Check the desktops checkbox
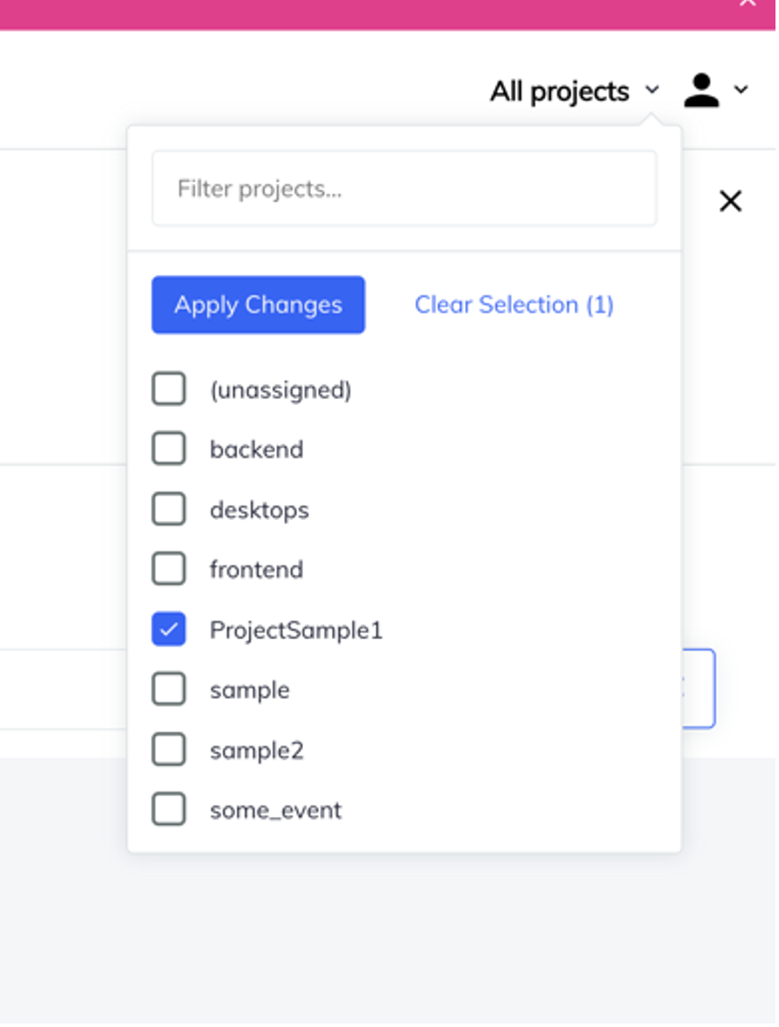This screenshot has width=779, height=1027. 169,509
